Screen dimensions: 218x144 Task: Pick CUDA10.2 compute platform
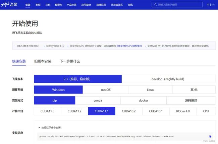(129, 111)
